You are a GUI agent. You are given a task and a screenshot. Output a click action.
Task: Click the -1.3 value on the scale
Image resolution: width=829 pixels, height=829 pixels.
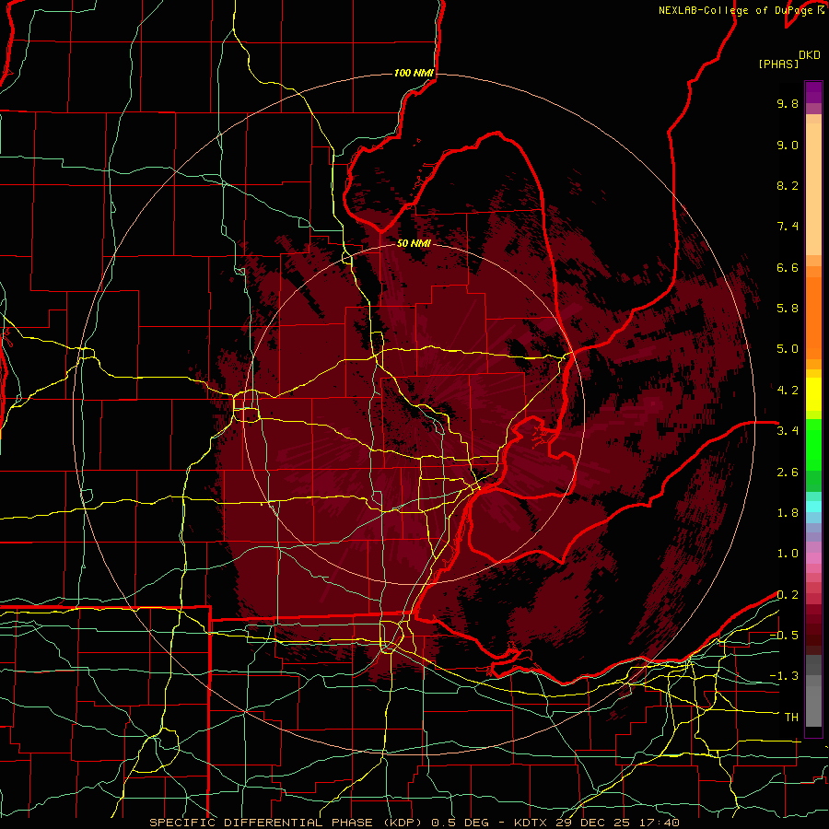click(784, 676)
